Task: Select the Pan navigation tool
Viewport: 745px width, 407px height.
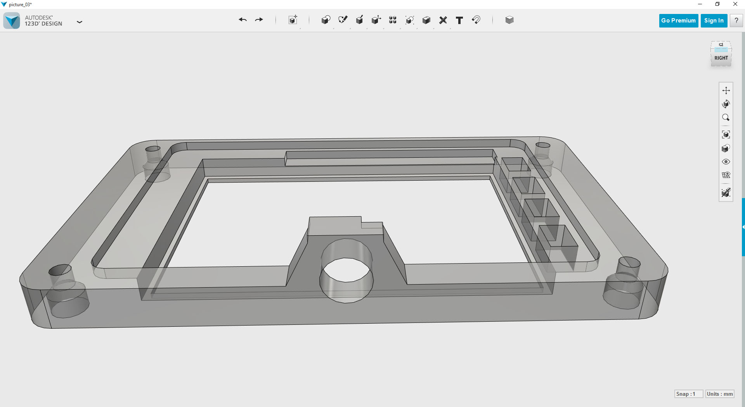Action: 726,90
